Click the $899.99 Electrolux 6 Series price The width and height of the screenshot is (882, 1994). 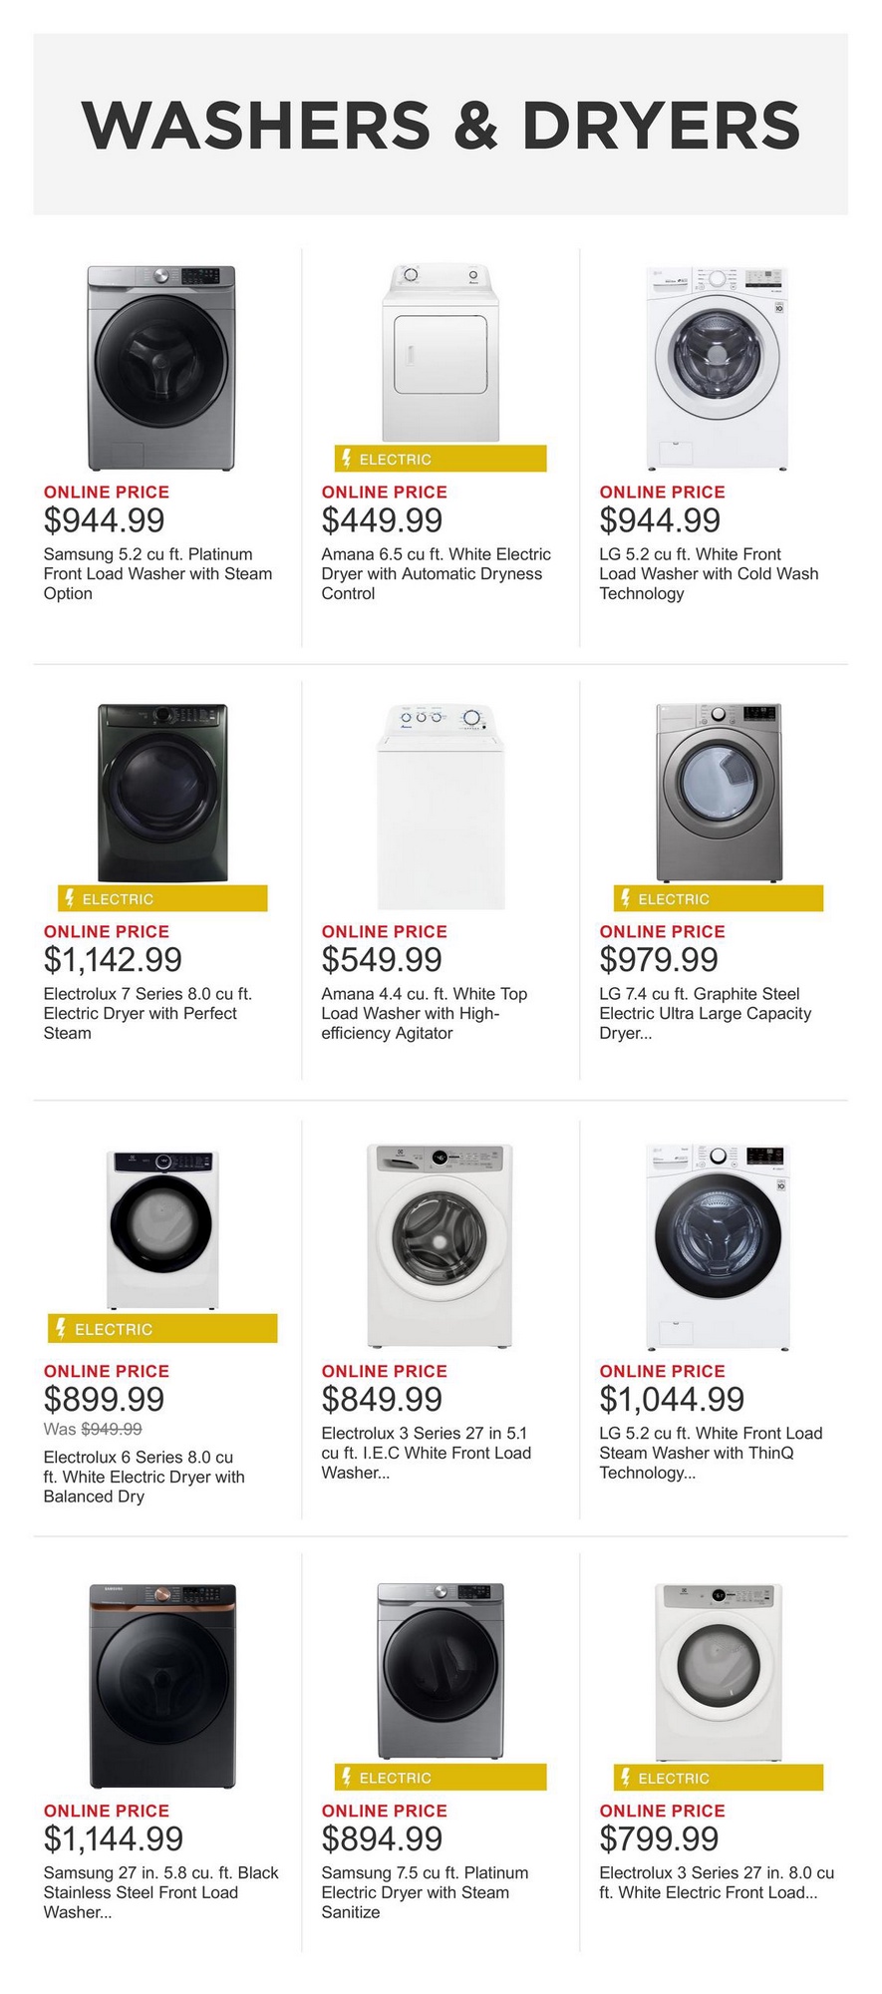click(105, 1399)
